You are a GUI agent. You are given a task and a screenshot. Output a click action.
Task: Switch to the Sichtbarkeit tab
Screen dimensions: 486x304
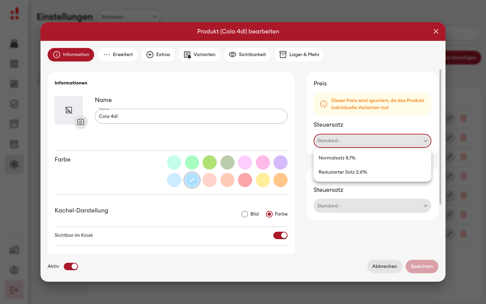247,55
